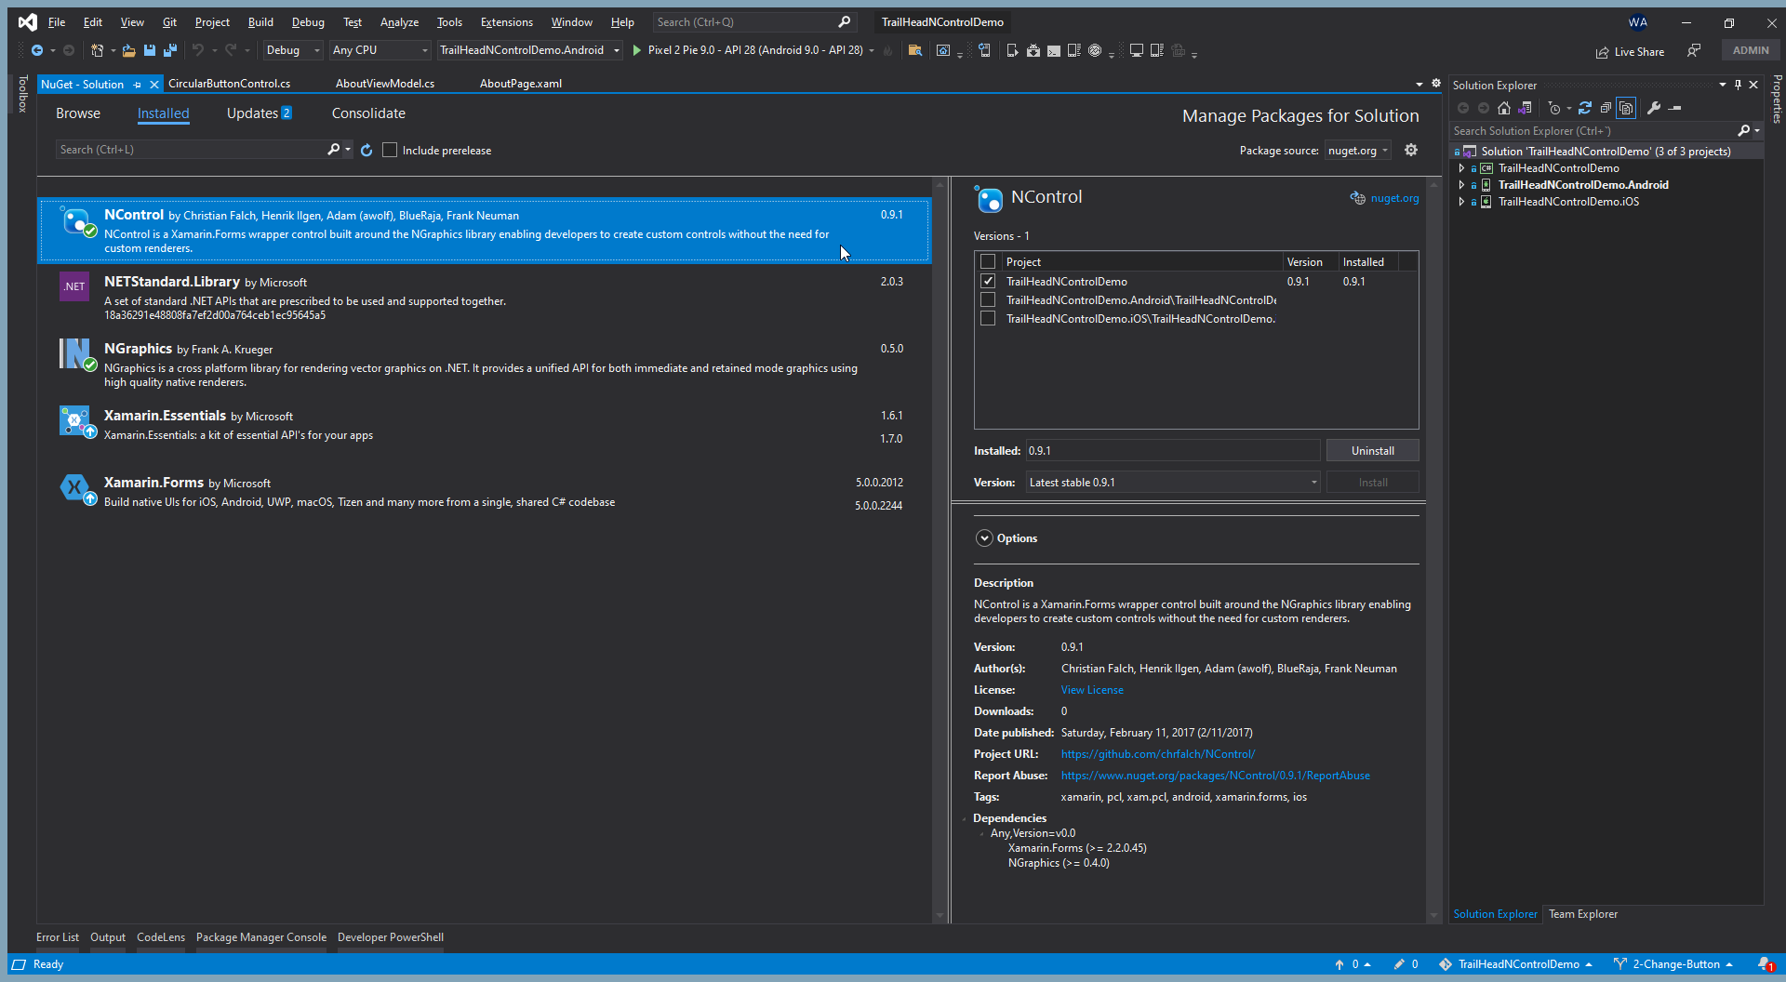Screen dimensions: 1786x982
Task: Open NuGet package source settings gear
Action: pos(1411,150)
